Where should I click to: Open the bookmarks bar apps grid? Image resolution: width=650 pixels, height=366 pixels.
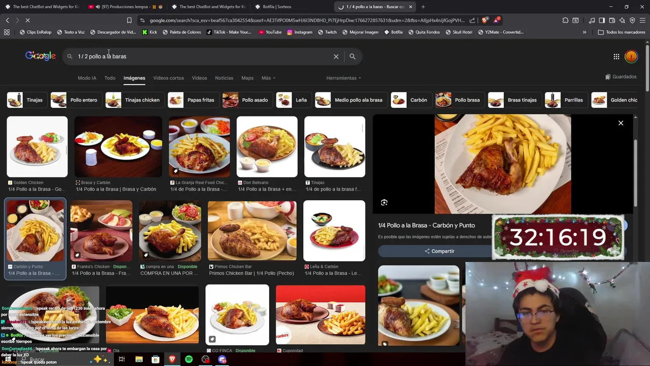click(7, 32)
